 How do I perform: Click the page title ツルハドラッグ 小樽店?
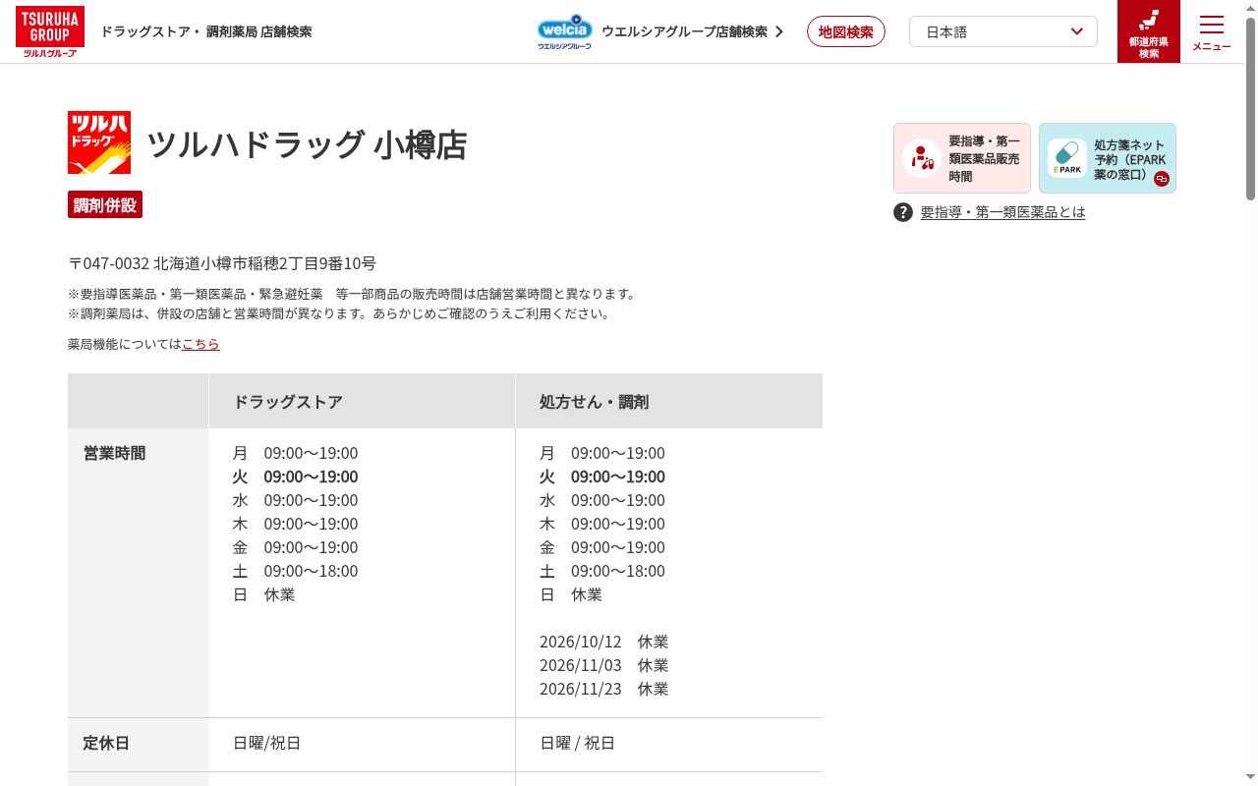coord(307,143)
